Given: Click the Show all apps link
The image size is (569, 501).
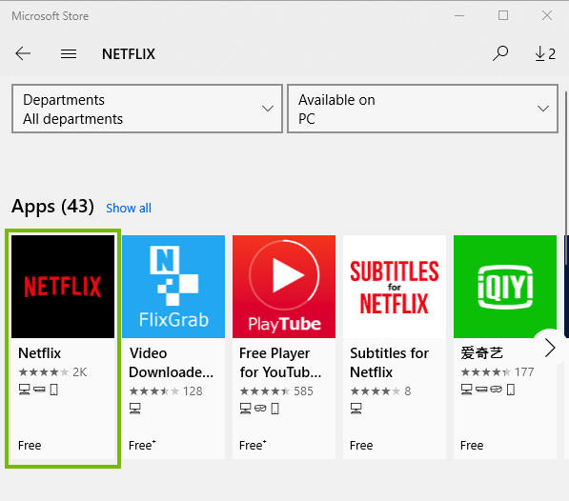Looking at the screenshot, I should 129,208.
